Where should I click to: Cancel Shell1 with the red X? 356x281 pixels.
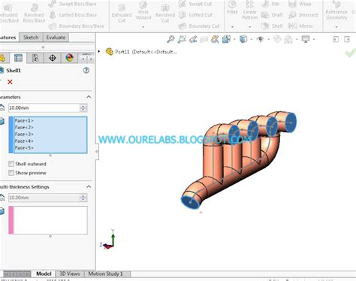(10, 82)
